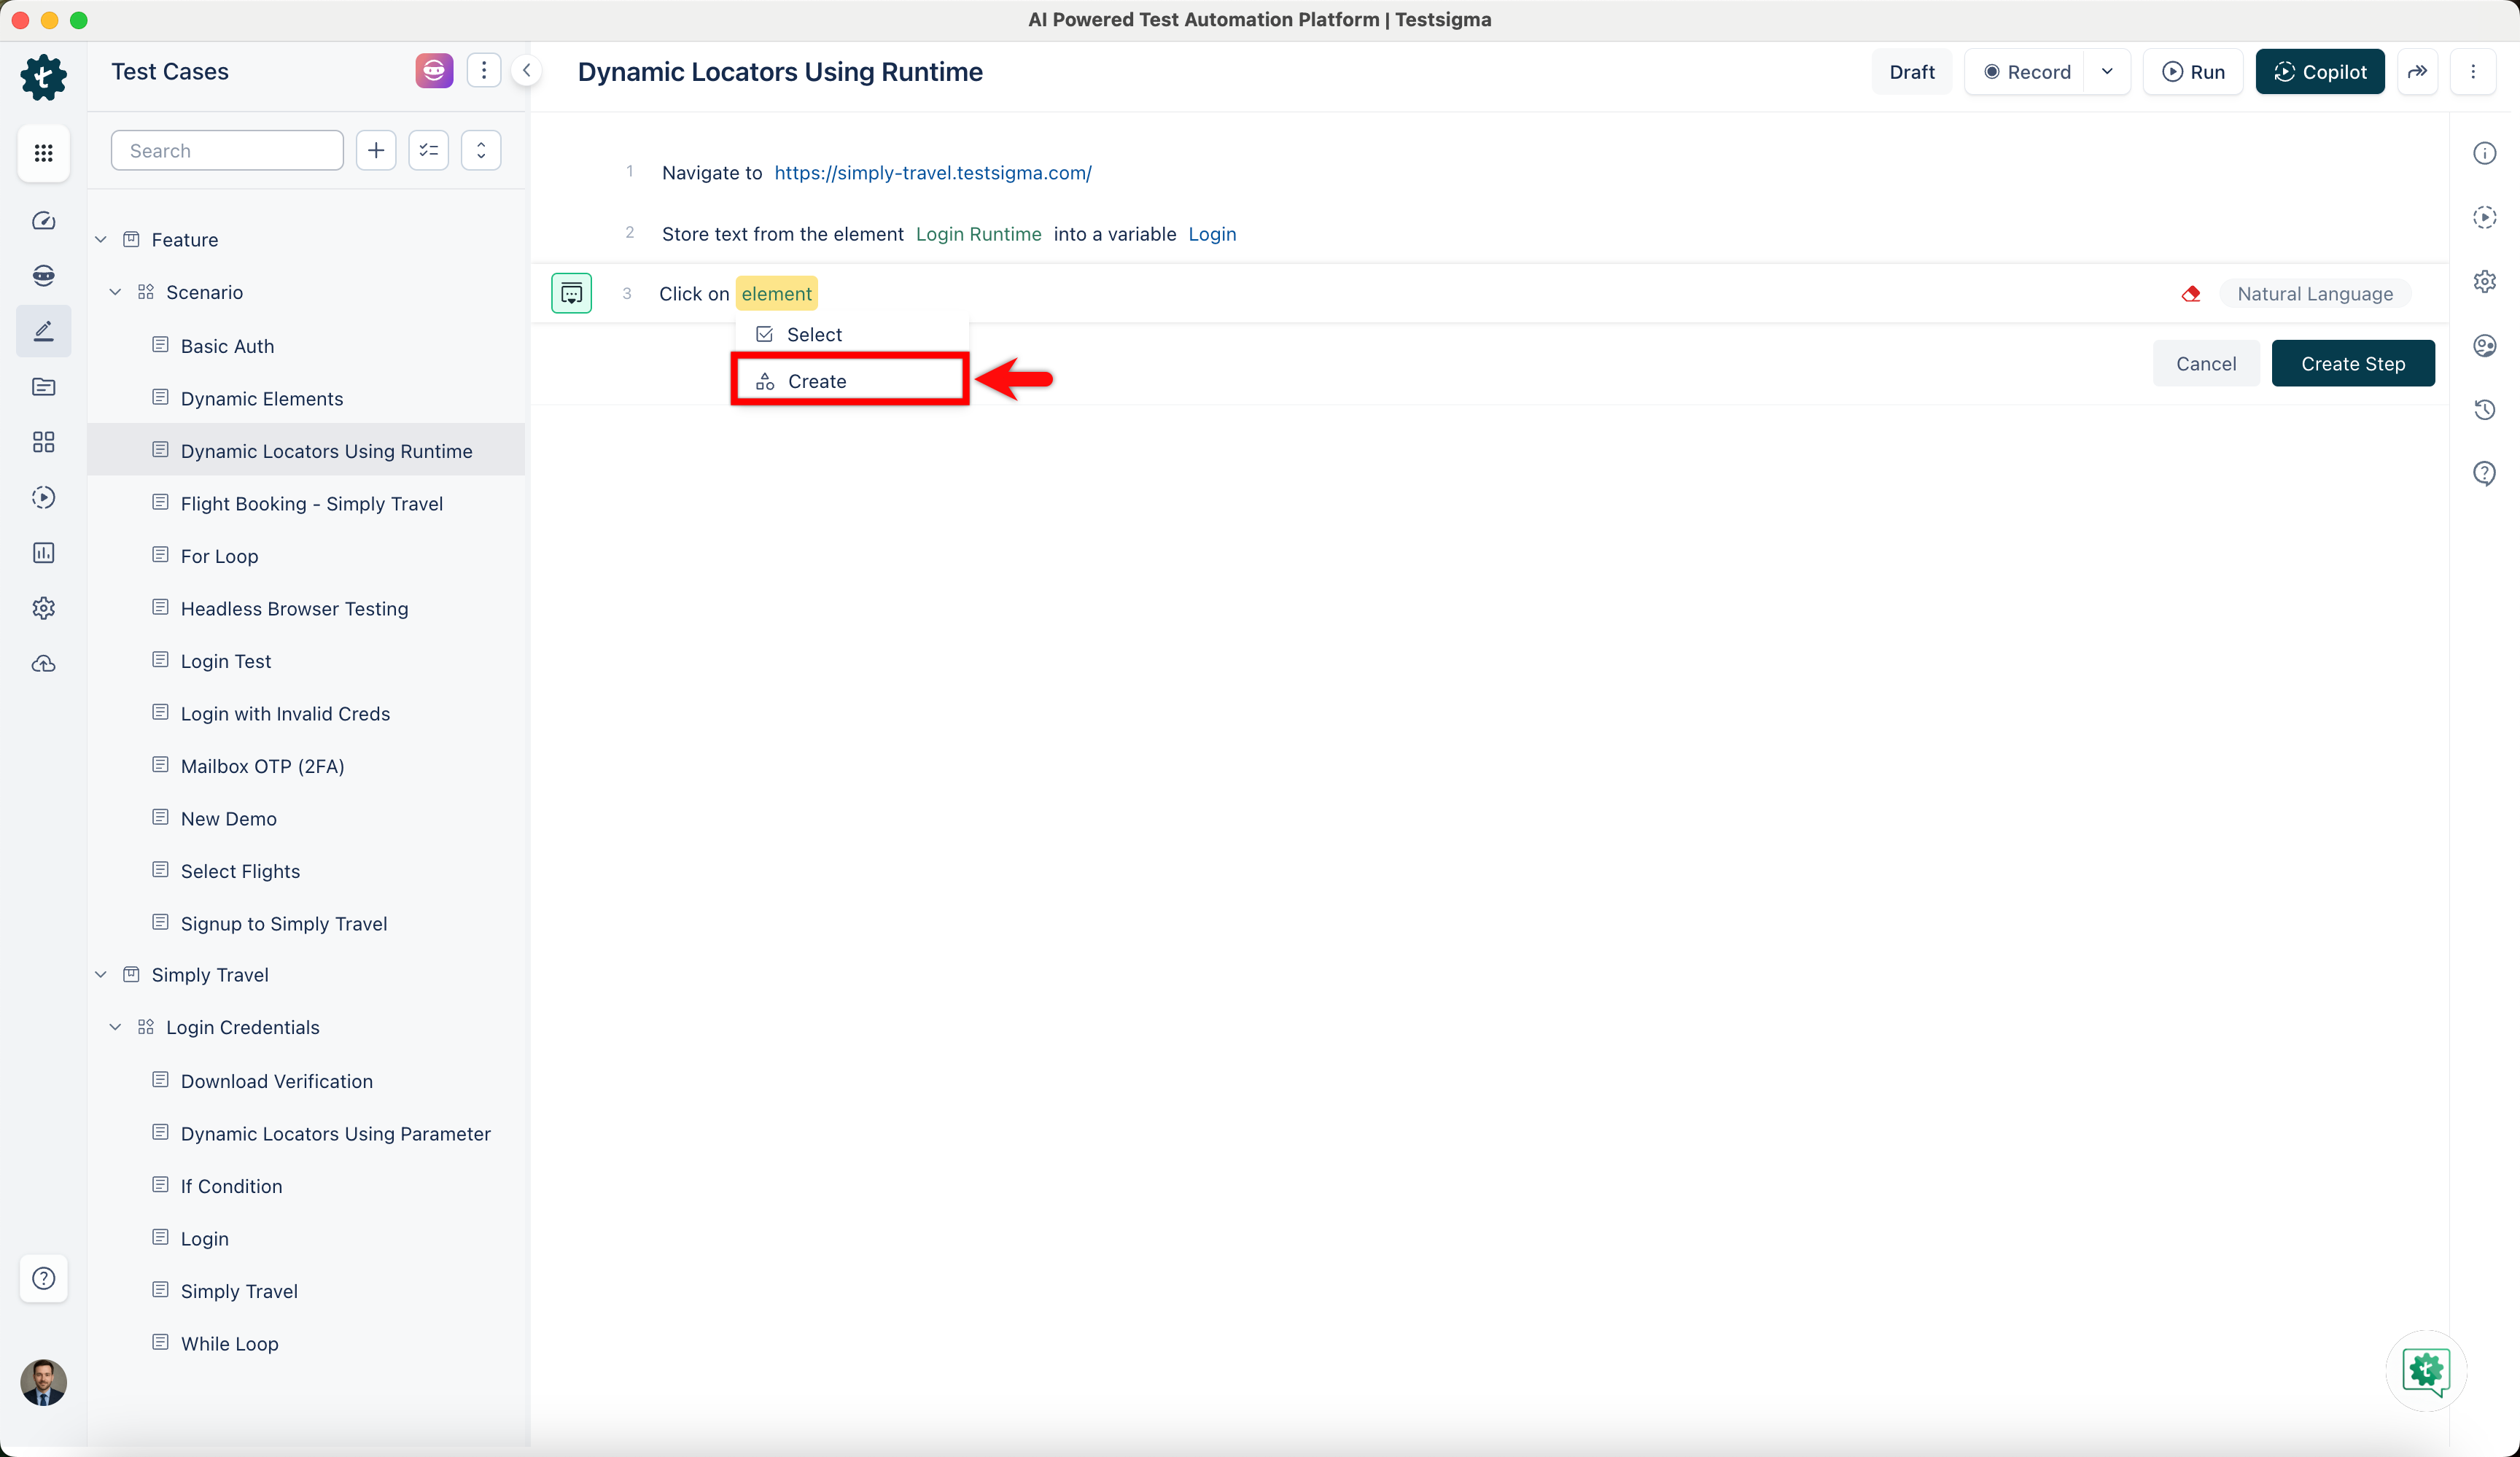
Task: Select Dynamic Locators Using Runtime in tree
Action: [x=307, y=451]
